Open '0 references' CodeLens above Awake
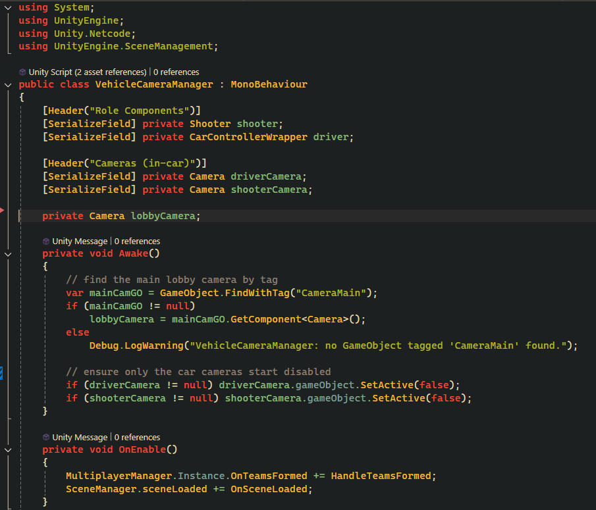Viewport: 596px width, 510px height. (x=137, y=242)
